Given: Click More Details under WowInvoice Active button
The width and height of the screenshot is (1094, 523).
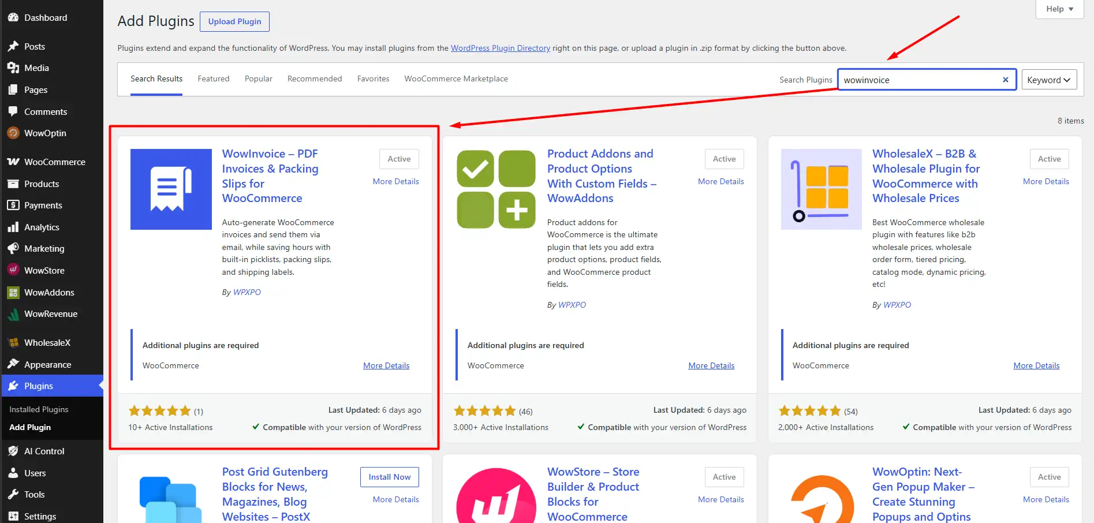Looking at the screenshot, I should (x=396, y=181).
